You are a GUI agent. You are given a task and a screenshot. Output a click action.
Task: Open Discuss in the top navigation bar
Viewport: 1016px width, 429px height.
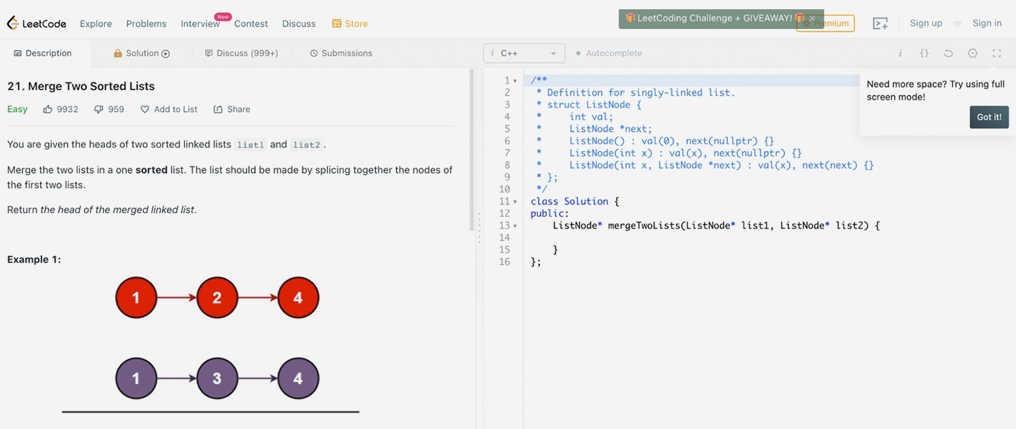pyautogui.click(x=299, y=24)
